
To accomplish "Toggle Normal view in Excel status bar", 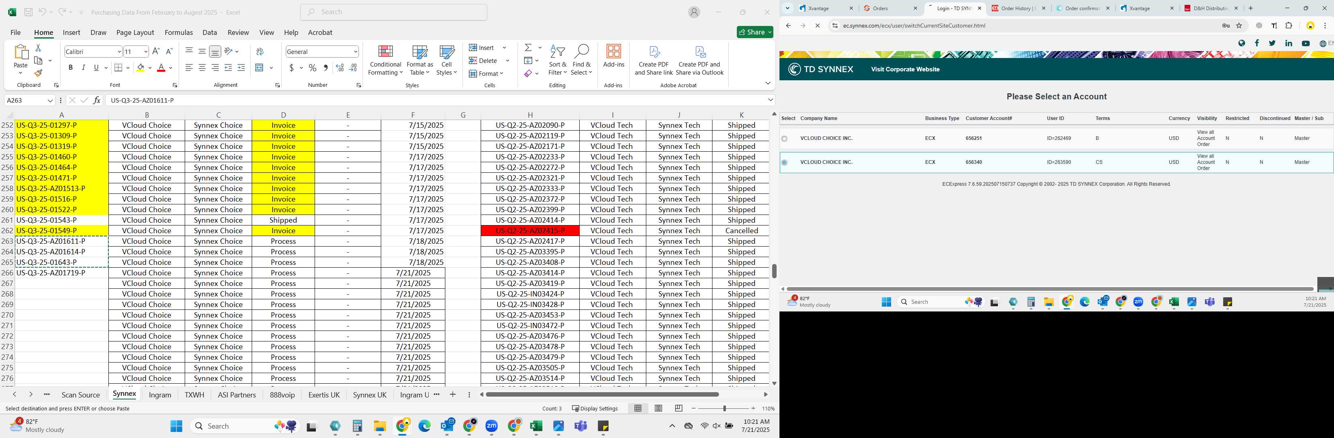I will 638,408.
